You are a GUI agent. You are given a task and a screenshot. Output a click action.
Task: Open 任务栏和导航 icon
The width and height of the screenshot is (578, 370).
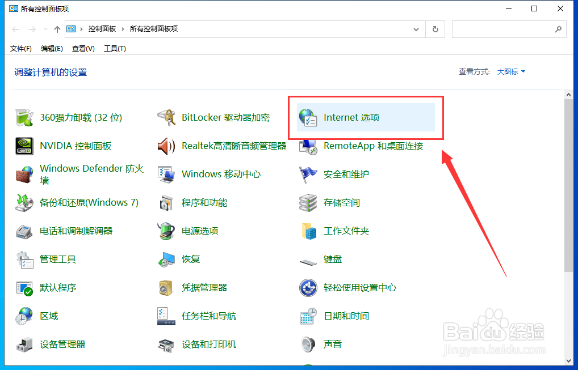tap(166, 316)
